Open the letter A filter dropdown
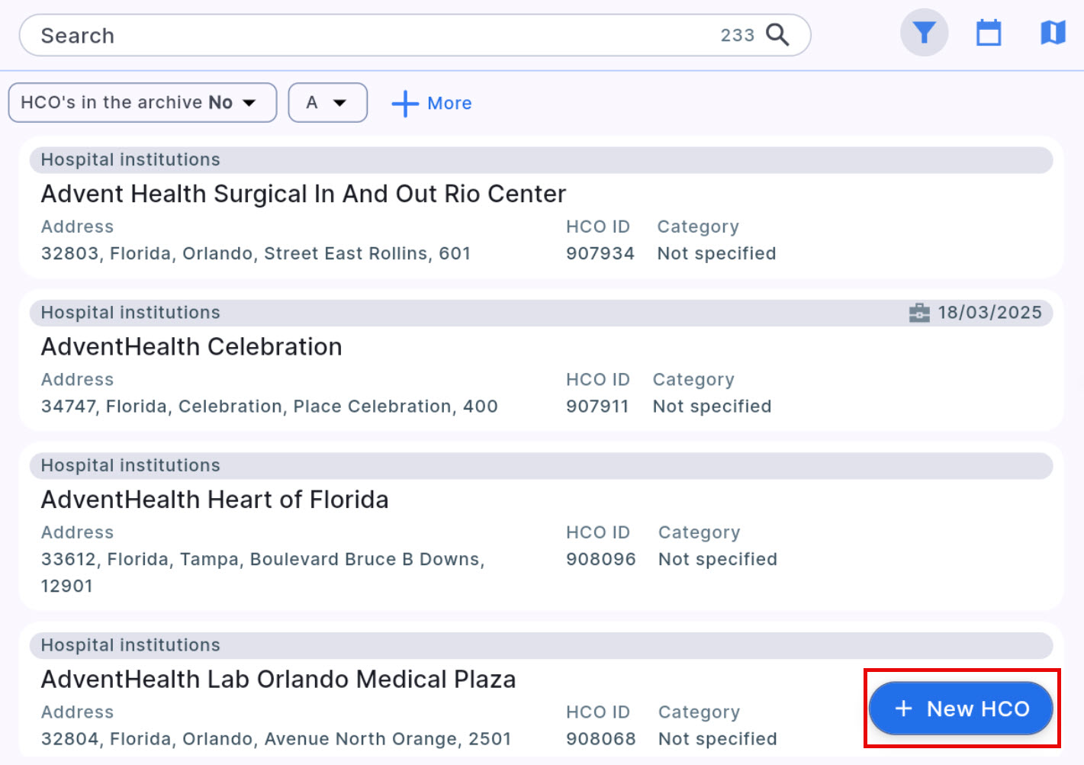1084x765 pixels. click(327, 103)
